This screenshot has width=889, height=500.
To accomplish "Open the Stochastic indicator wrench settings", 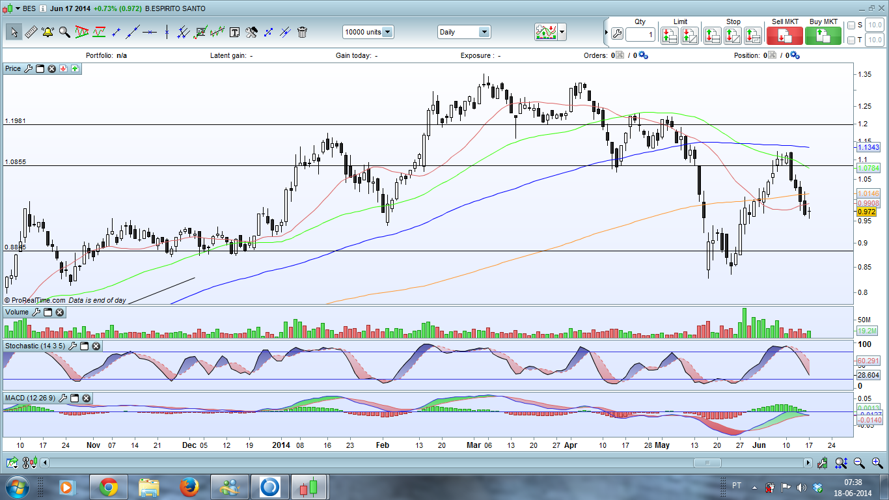I will 72,346.
